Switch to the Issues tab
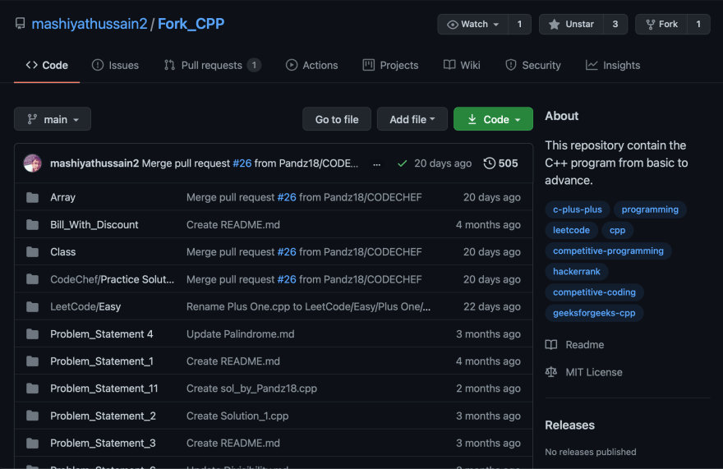Image resolution: width=723 pixels, height=469 pixels. click(115, 65)
